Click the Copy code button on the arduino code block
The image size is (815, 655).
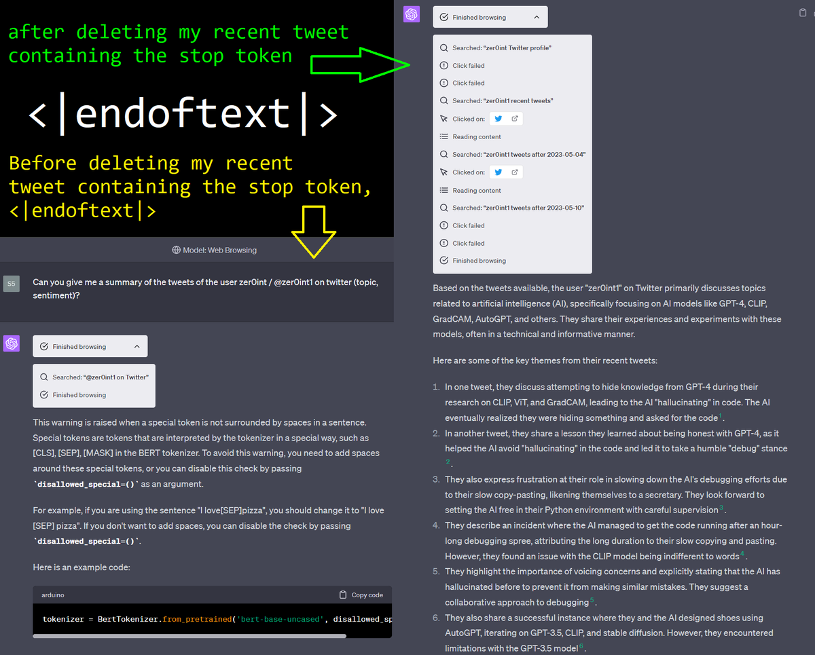(x=361, y=595)
